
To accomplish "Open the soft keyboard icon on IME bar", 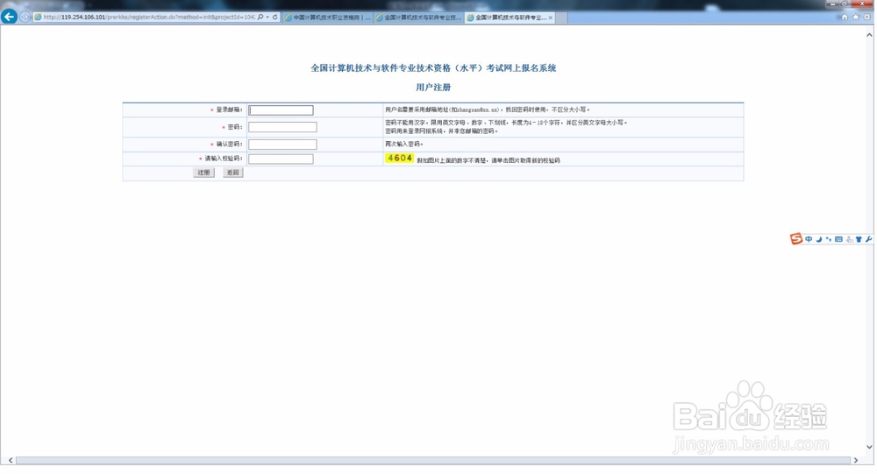I will (x=838, y=239).
